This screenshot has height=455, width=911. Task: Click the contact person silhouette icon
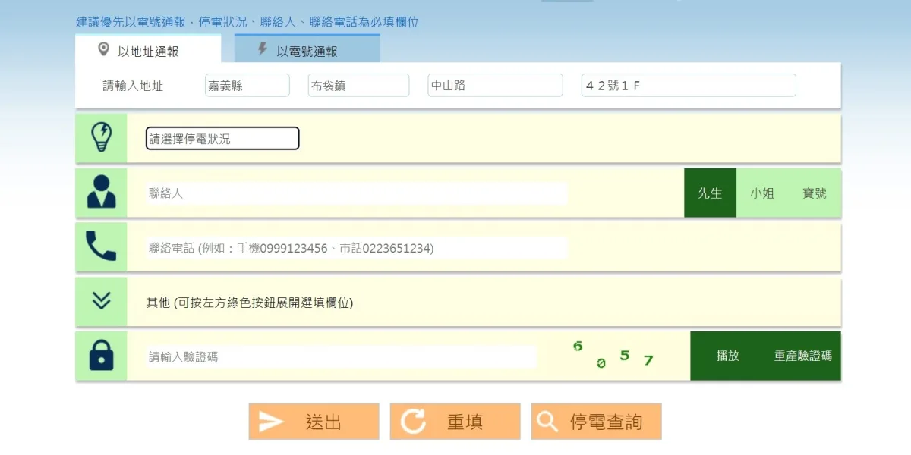point(101,192)
